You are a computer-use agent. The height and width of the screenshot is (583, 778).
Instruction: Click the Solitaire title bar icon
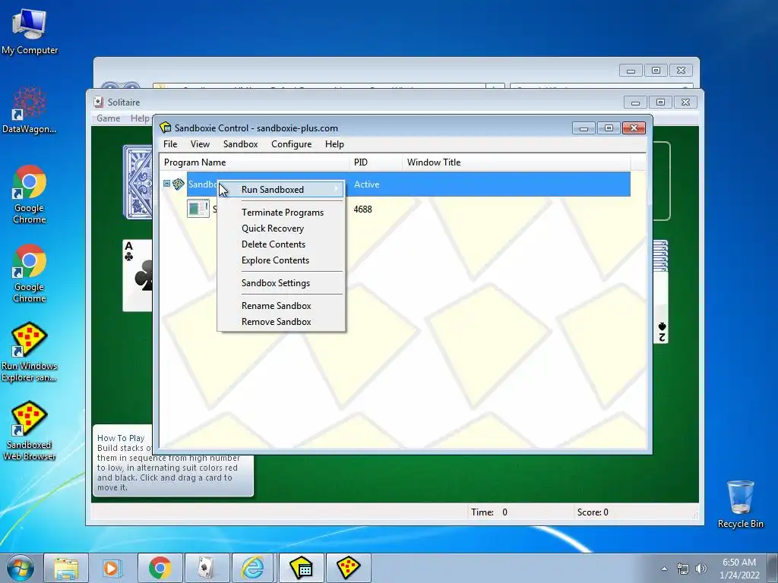[98, 102]
